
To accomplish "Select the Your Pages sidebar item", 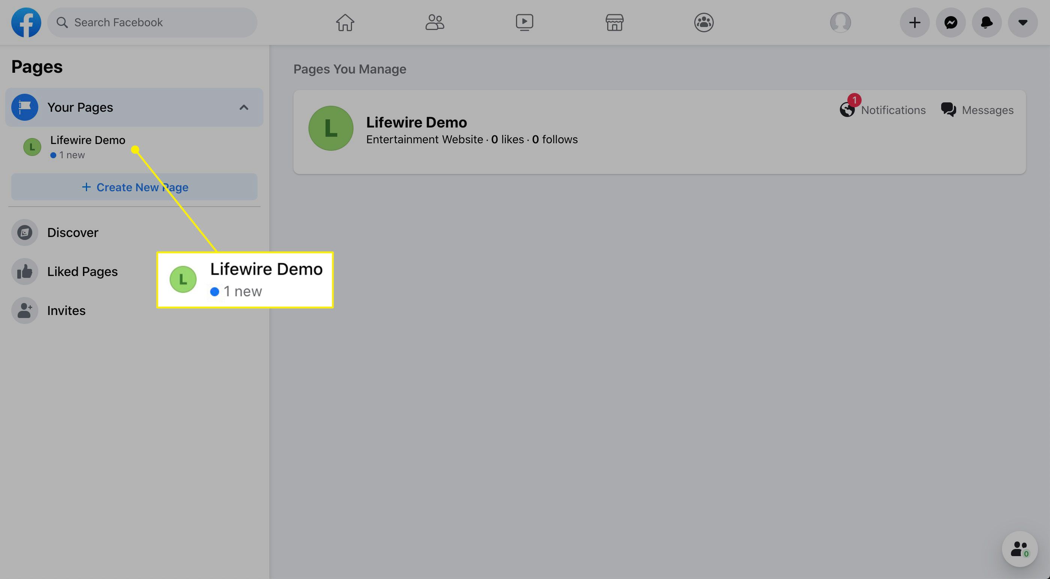I will [134, 107].
